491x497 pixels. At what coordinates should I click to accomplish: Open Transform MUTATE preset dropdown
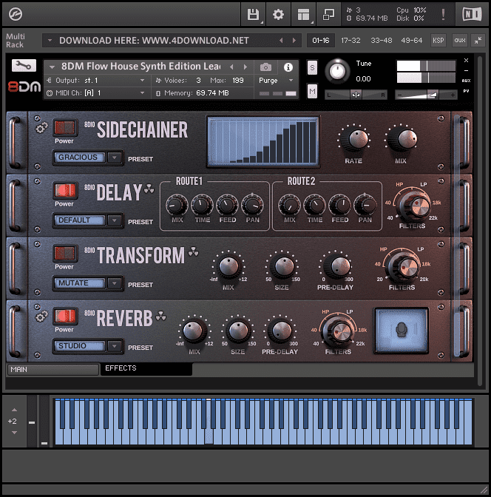[115, 283]
